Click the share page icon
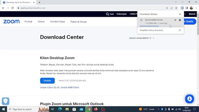Screen dimensions: 199x112 pos(172,8)
